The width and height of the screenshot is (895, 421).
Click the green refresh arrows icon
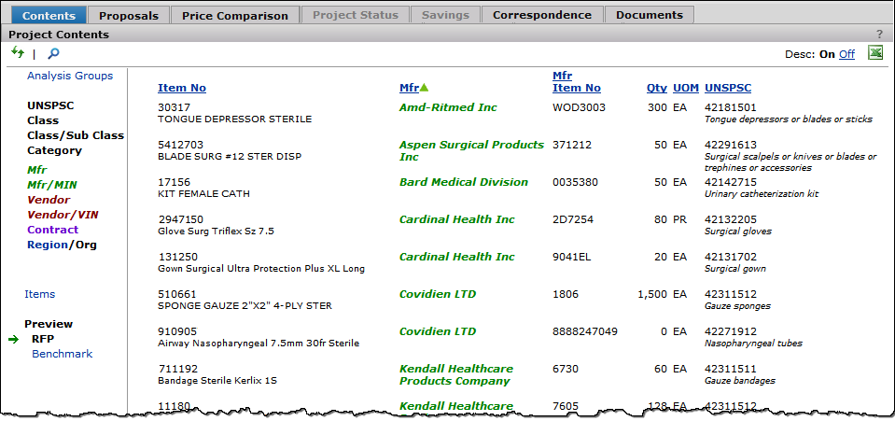pos(18,53)
